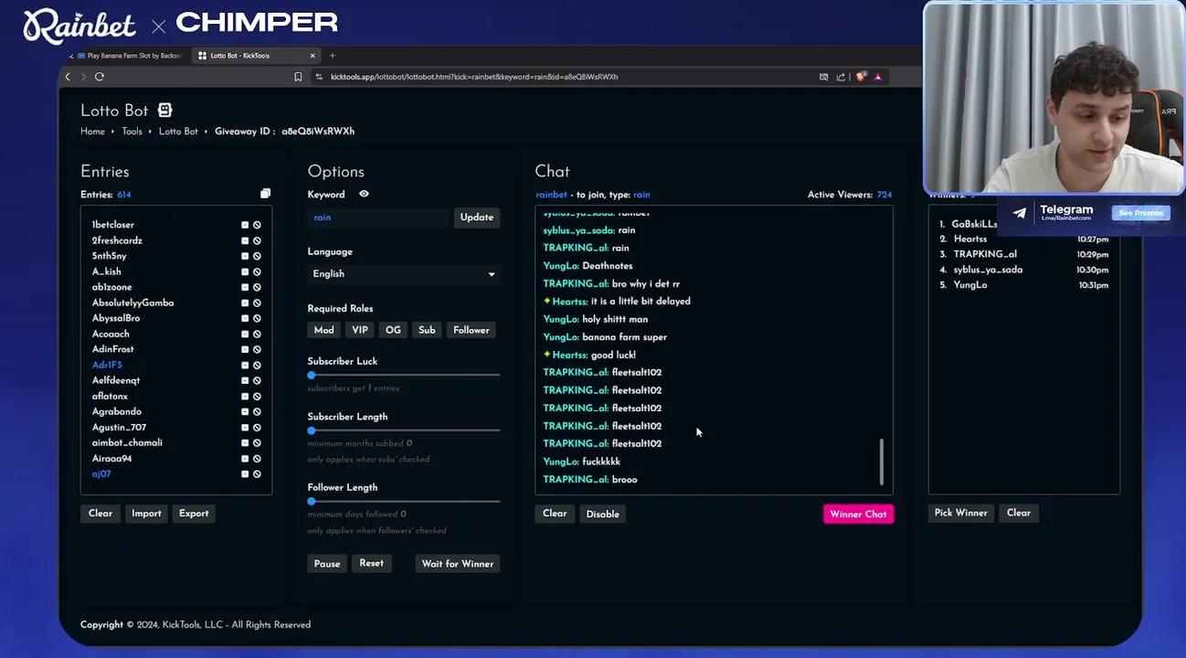Remove entry Adr1F3 with its minus icon
The width and height of the screenshot is (1186, 658).
click(245, 365)
